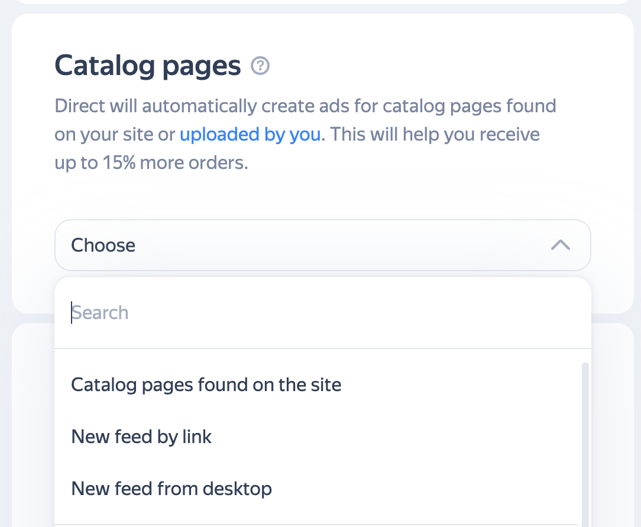The width and height of the screenshot is (641, 527).
Task: Collapse the Choose dropdown with chevron
Action: click(x=560, y=245)
